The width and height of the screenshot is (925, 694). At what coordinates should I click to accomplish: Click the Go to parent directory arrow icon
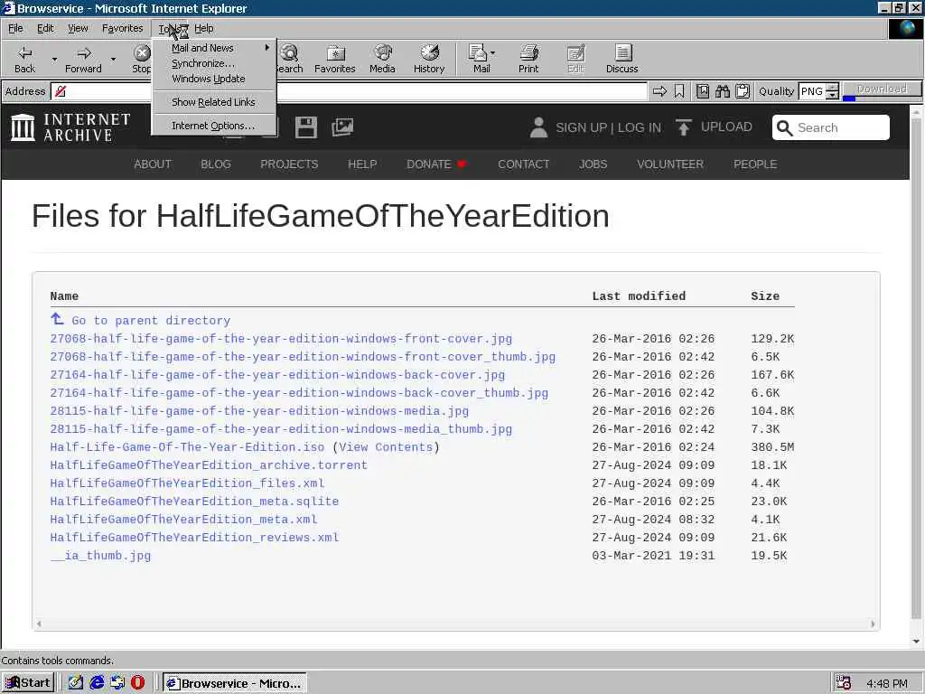57,319
